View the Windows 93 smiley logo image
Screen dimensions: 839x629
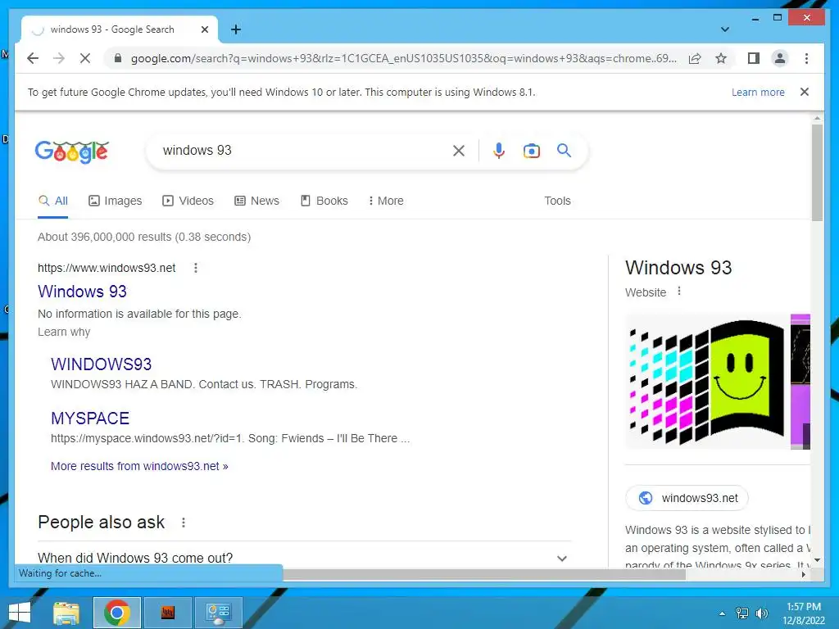(x=706, y=382)
